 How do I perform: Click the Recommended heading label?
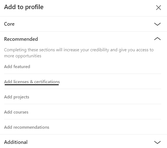[21, 39]
